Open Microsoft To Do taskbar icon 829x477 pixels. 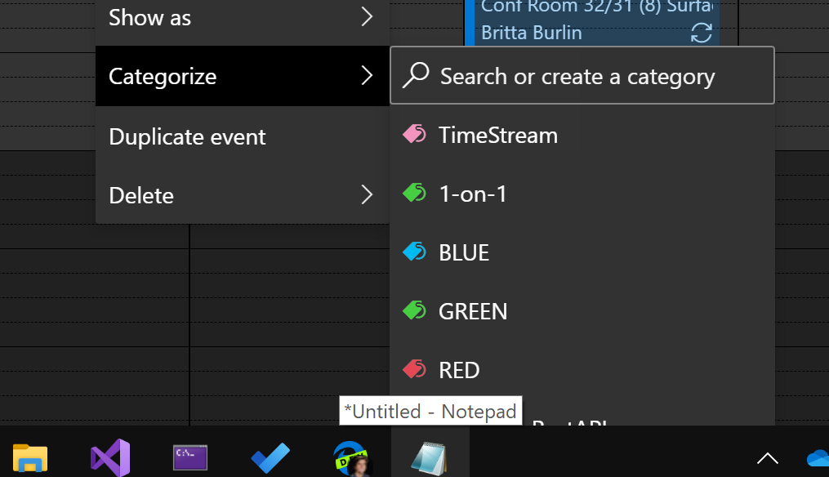point(270,458)
